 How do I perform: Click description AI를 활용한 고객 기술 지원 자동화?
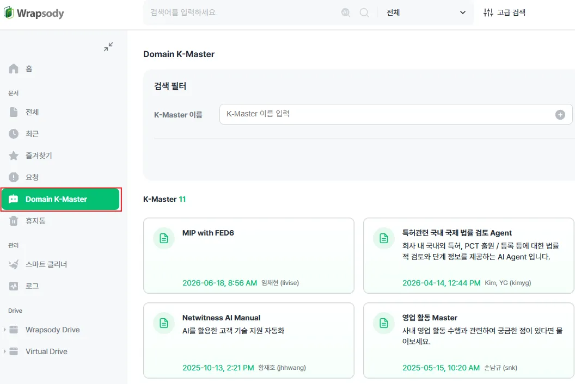233,331
